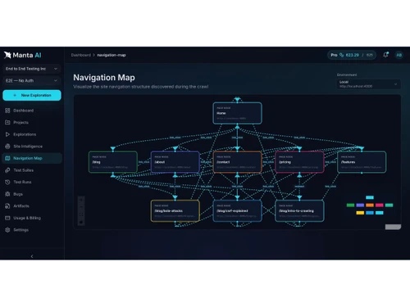Collapse the sidebar with the chevron
The image size is (410, 307).
click(32, 256)
